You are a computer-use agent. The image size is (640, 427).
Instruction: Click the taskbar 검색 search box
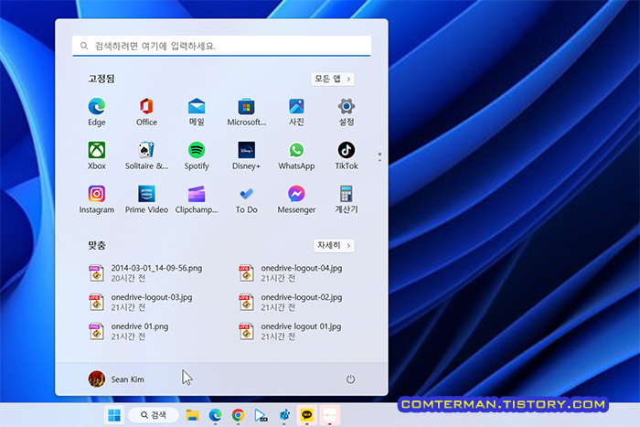[154, 415]
